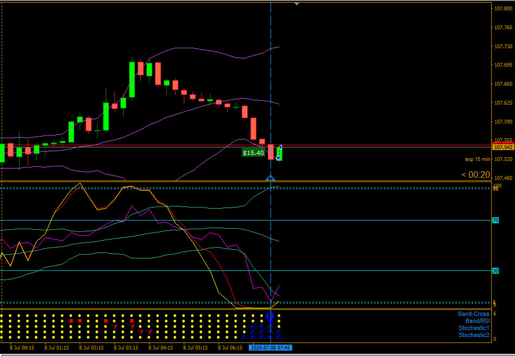515x356 pixels.
Task: Click the '8 Jul 03:15' time axis label
Action: pos(126,347)
